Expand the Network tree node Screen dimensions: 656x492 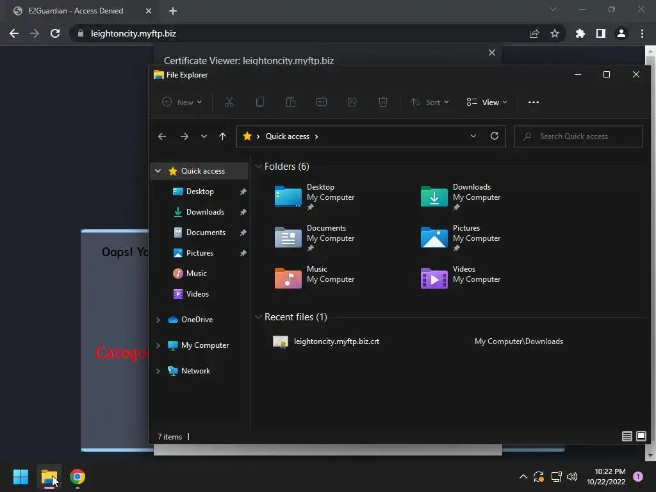158,371
